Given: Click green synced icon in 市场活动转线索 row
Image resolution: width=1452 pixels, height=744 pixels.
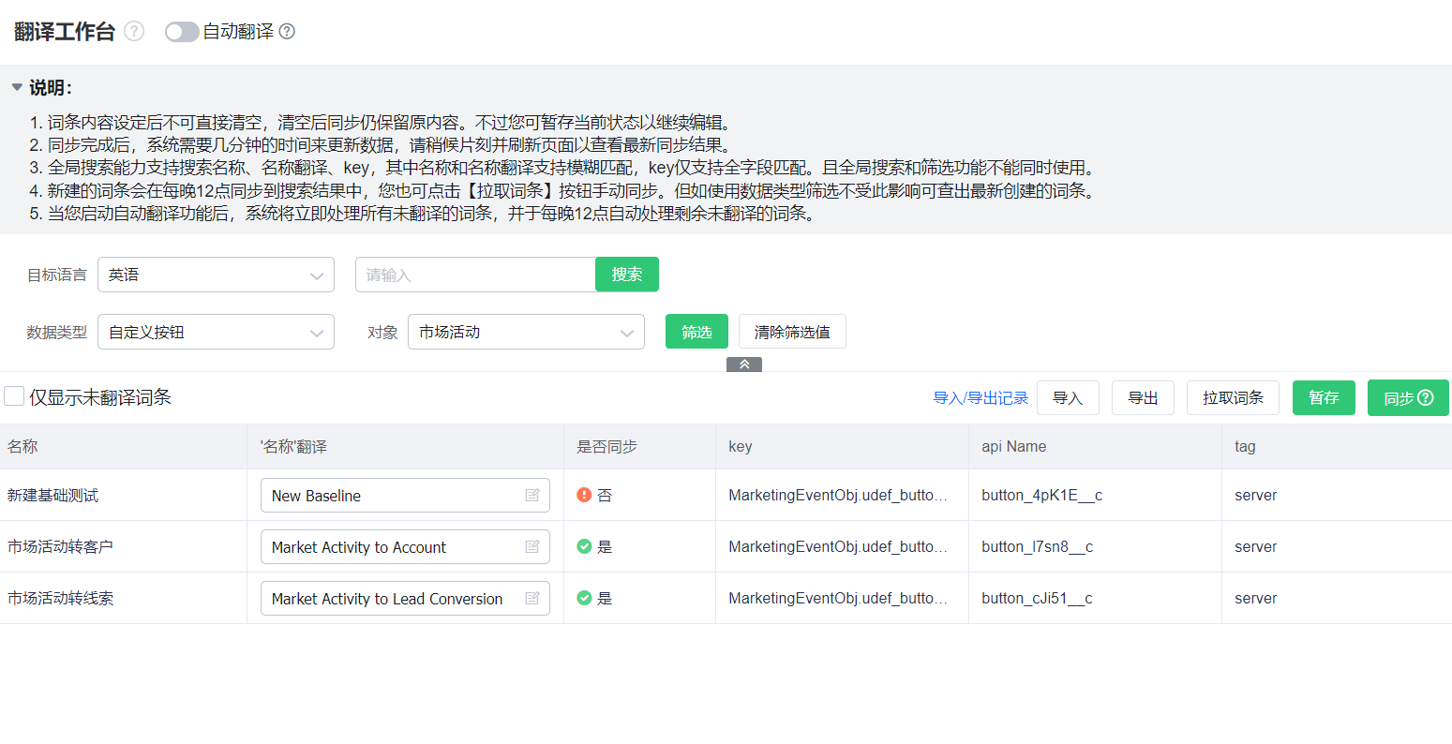Looking at the screenshot, I should (x=584, y=598).
